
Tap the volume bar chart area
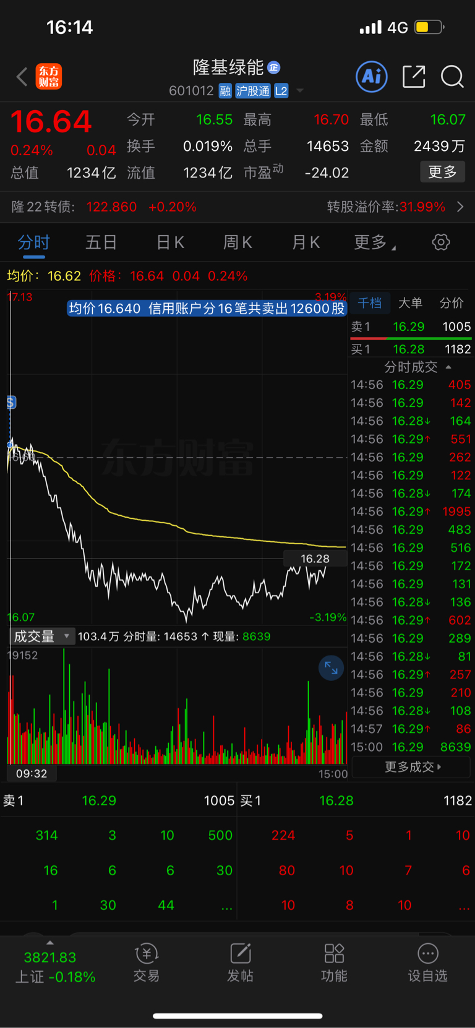coord(177,705)
